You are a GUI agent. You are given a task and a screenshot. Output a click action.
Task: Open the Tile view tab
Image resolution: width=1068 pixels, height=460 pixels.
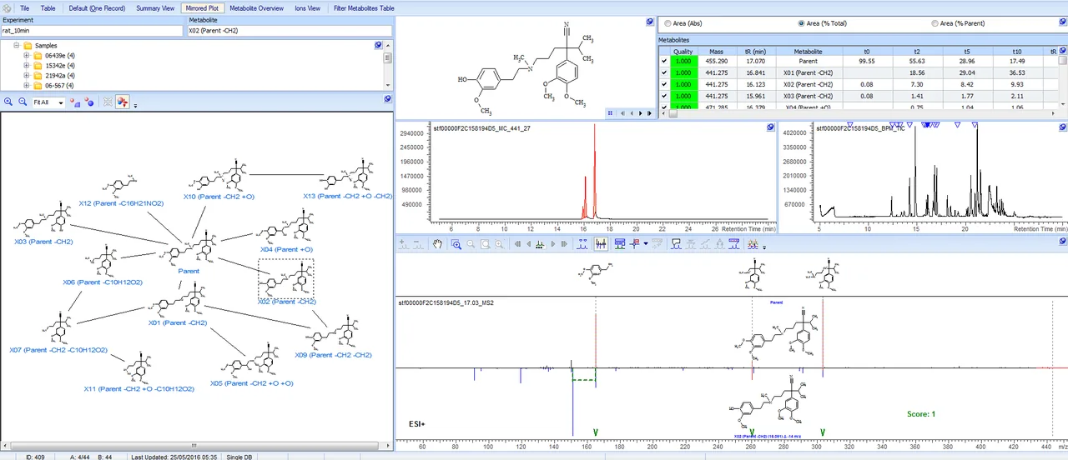[25, 7]
